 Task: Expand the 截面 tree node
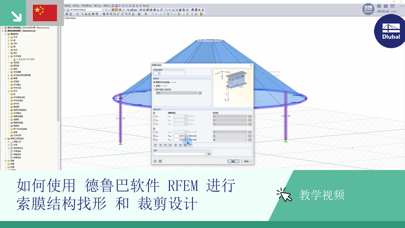pos(9,78)
